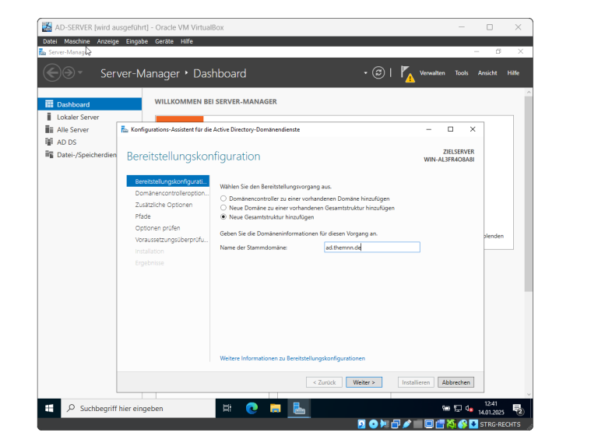Click the muted volume tray icon
The height and width of the screenshot is (443, 598).
pyautogui.click(x=469, y=408)
